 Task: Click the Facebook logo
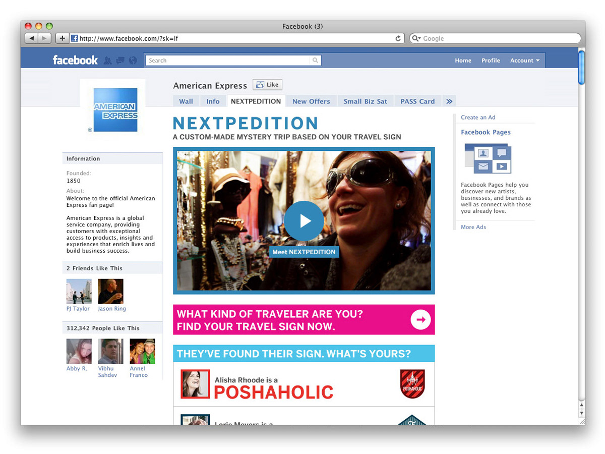tap(75, 60)
